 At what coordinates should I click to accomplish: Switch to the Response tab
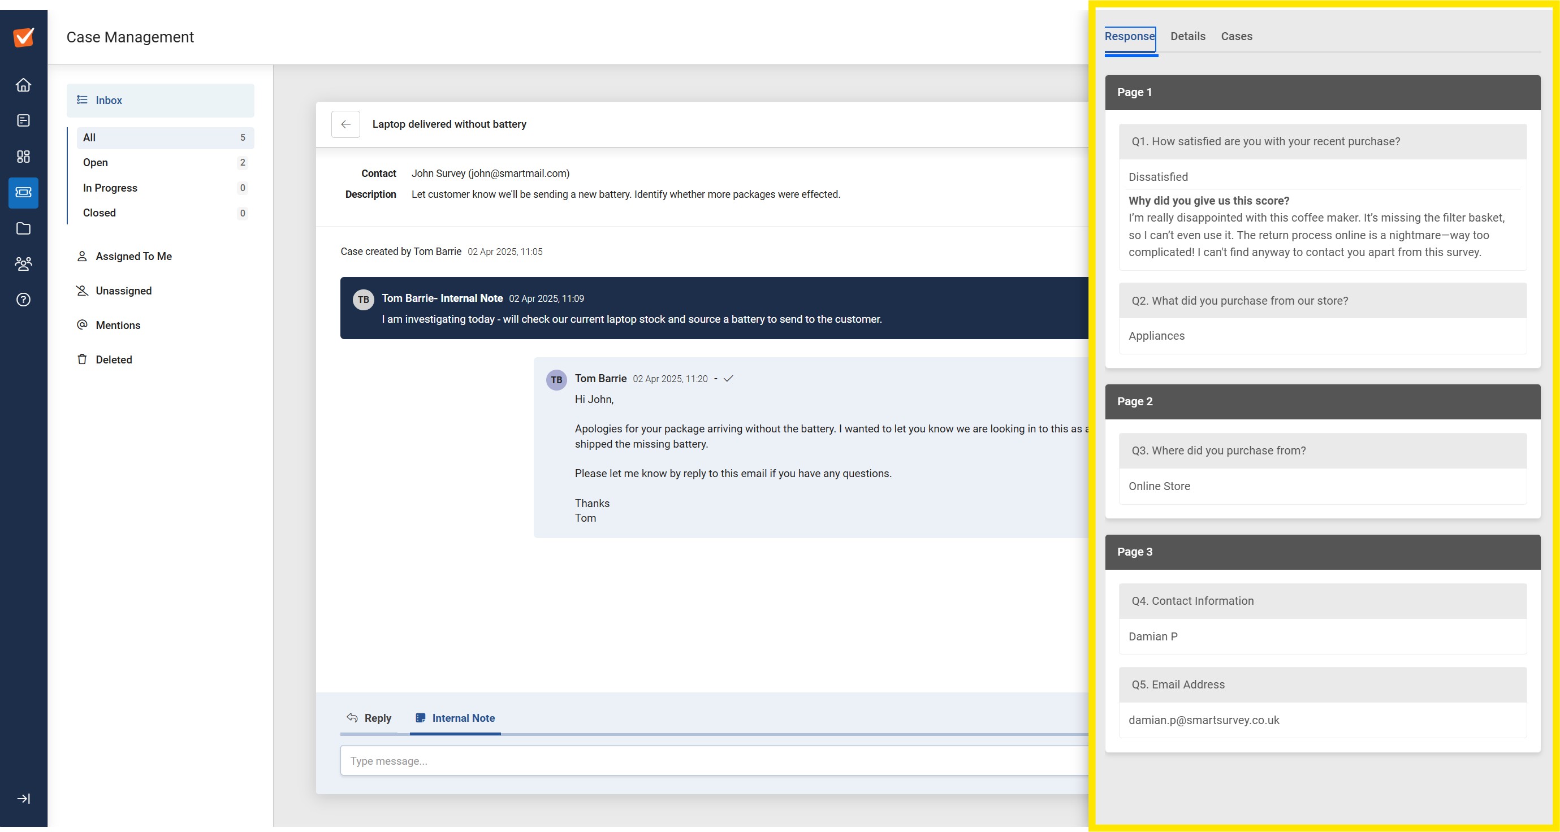(x=1130, y=36)
